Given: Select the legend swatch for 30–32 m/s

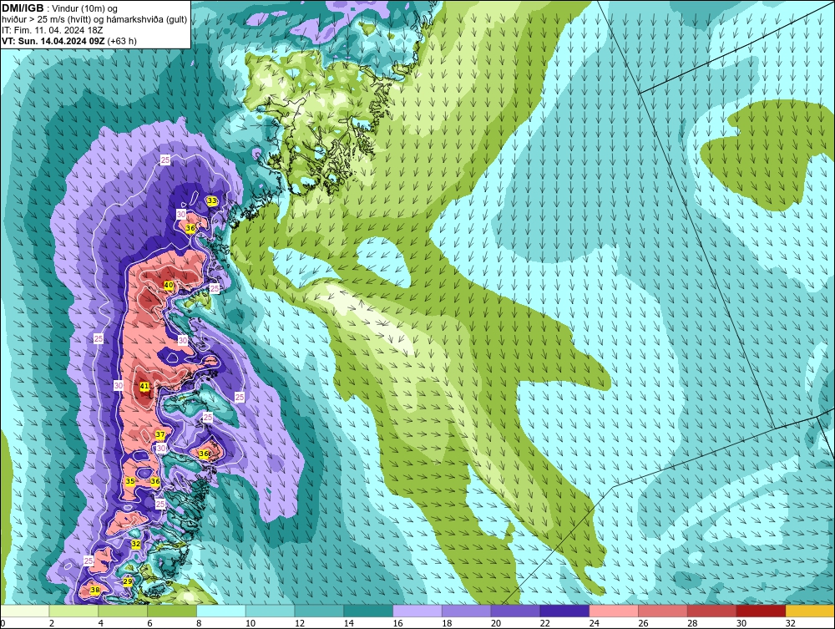Looking at the screenshot, I should point(761,611).
